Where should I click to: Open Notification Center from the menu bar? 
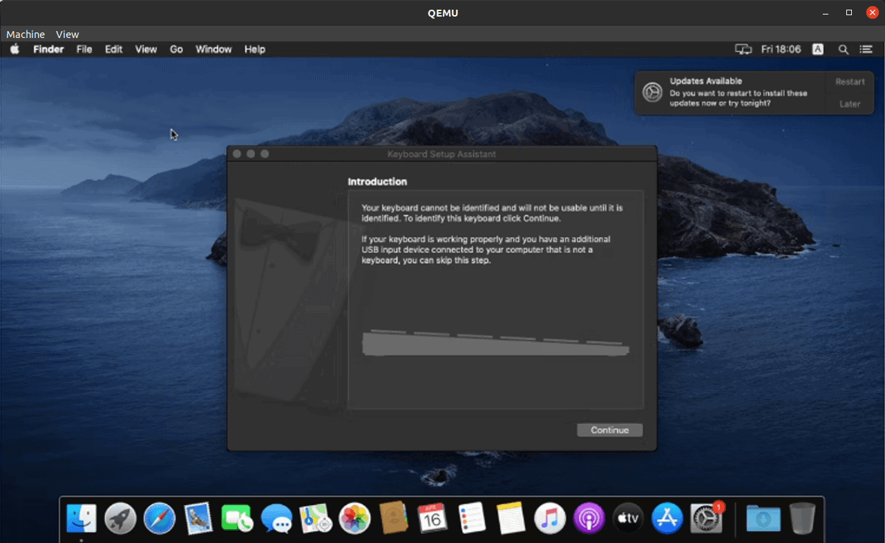(866, 49)
